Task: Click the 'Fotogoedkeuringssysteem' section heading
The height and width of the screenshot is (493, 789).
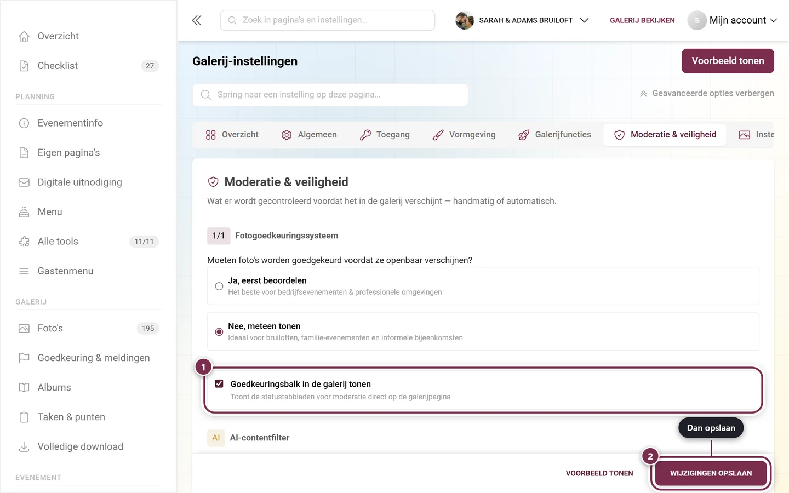Action: coord(287,236)
